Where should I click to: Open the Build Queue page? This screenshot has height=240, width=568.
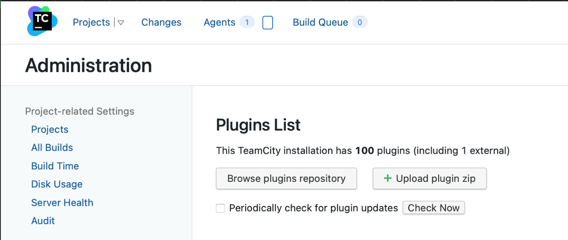pyautogui.click(x=320, y=22)
